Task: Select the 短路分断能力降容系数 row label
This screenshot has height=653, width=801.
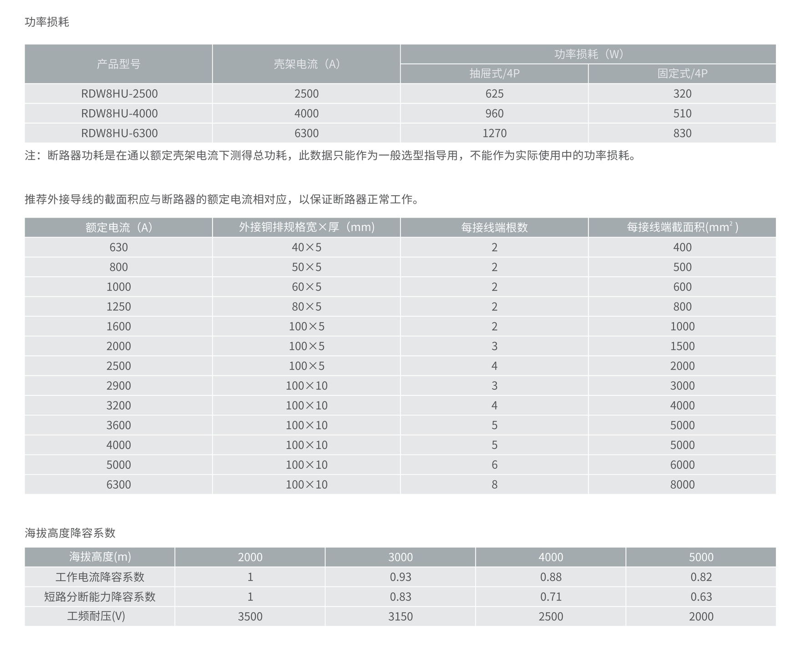Action: coord(100,597)
